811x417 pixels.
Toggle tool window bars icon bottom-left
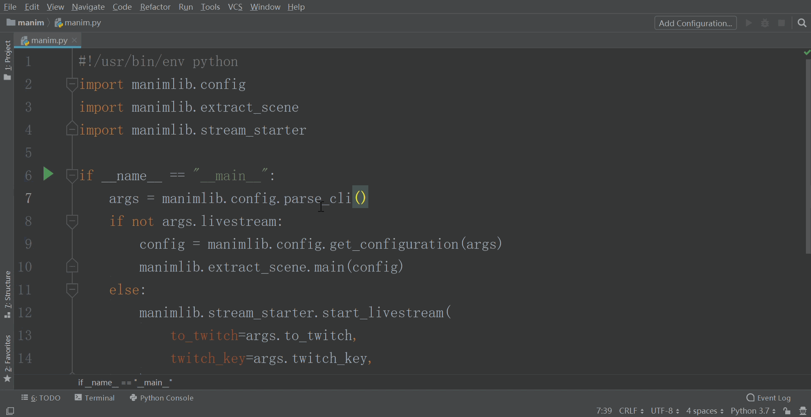(10, 411)
